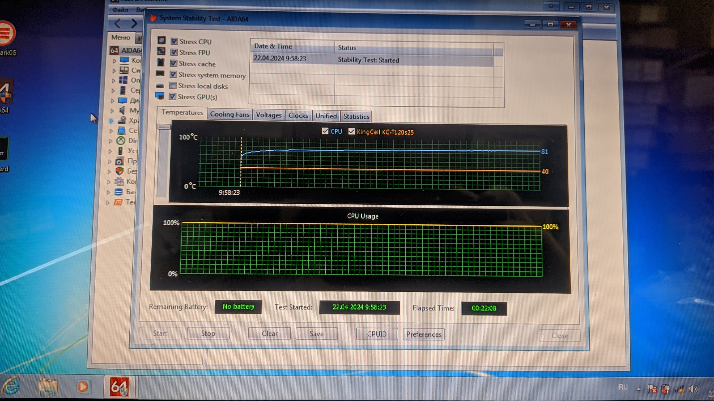Click the action center flag tray icon
The image size is (714, 401).
(652, 389)
